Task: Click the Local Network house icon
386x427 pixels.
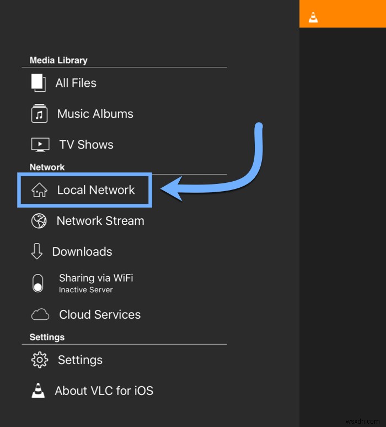Action: [x=39, y=190]
